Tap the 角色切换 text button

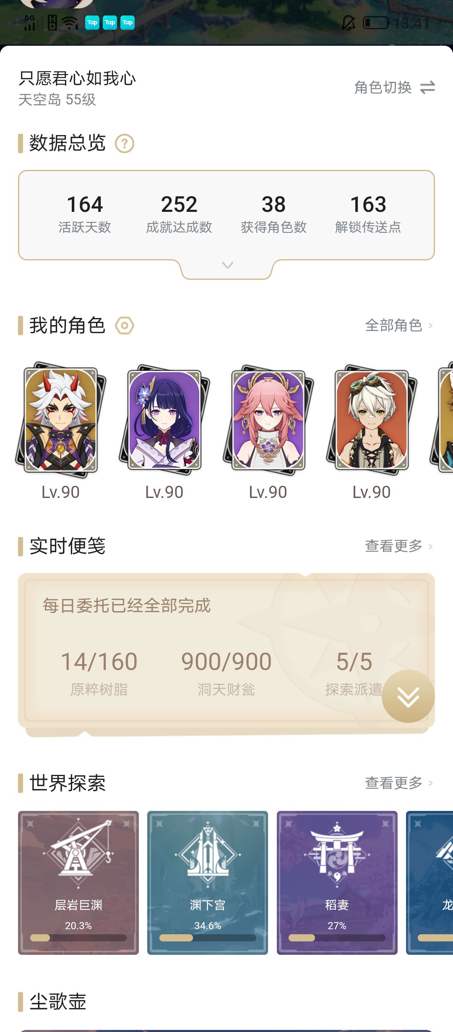pos(383,88)
